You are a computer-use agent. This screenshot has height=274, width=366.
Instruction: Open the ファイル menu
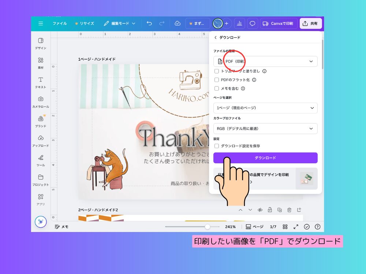click(60, 23)
